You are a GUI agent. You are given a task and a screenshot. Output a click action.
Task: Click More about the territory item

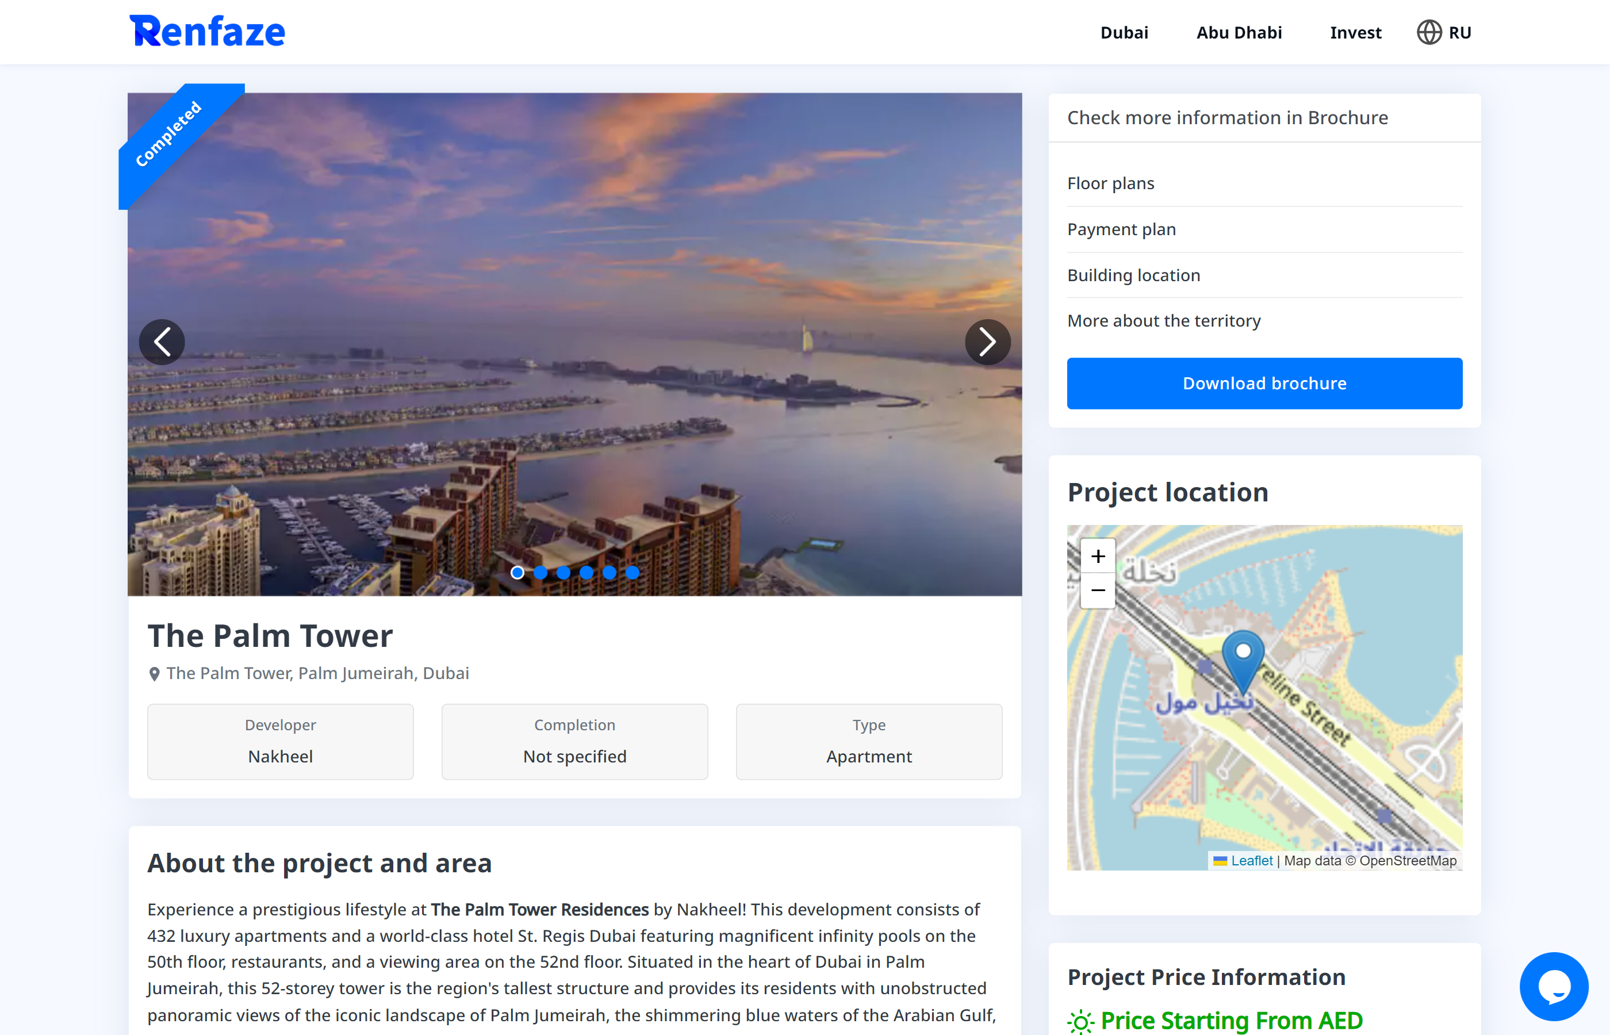click(1264, 321)
